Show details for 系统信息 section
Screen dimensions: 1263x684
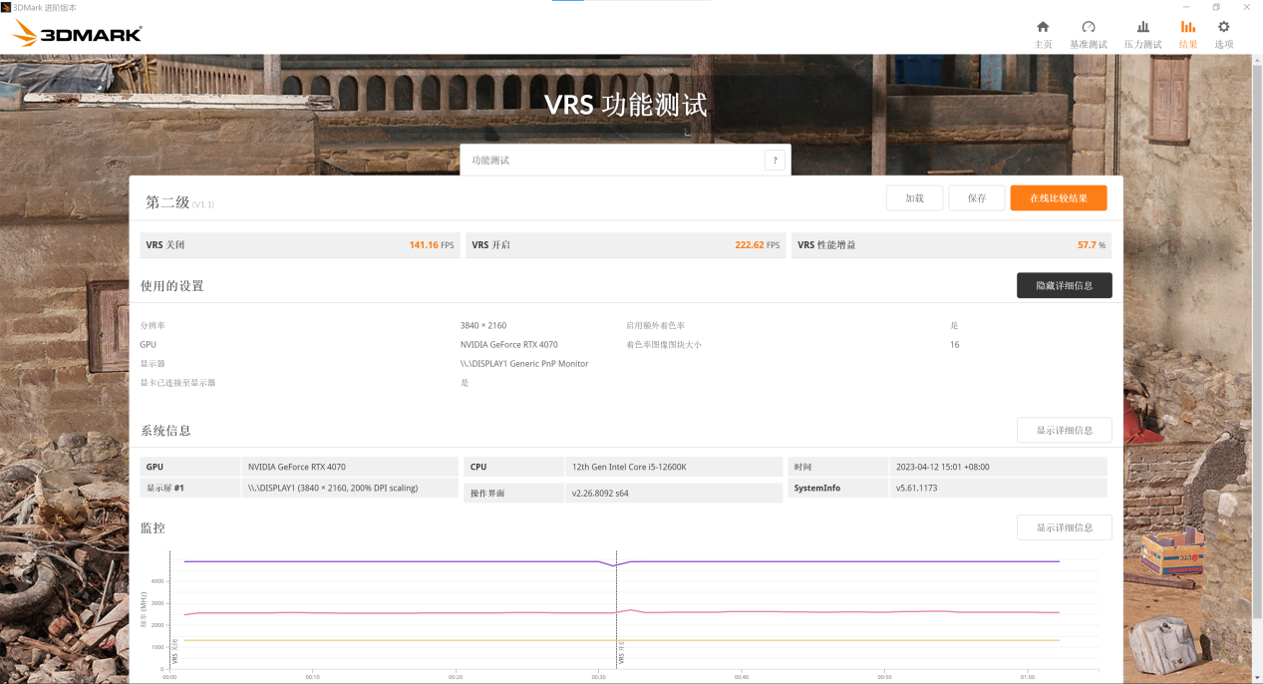pos(1064,430)
